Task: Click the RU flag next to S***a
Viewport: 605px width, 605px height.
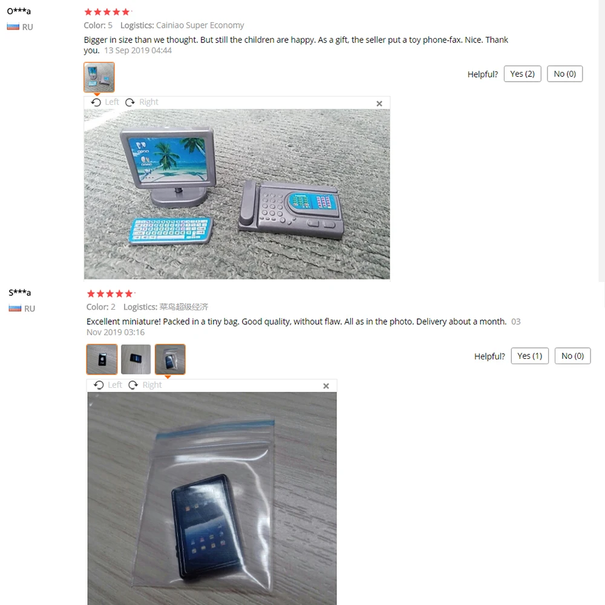Action: click(15, 309)
